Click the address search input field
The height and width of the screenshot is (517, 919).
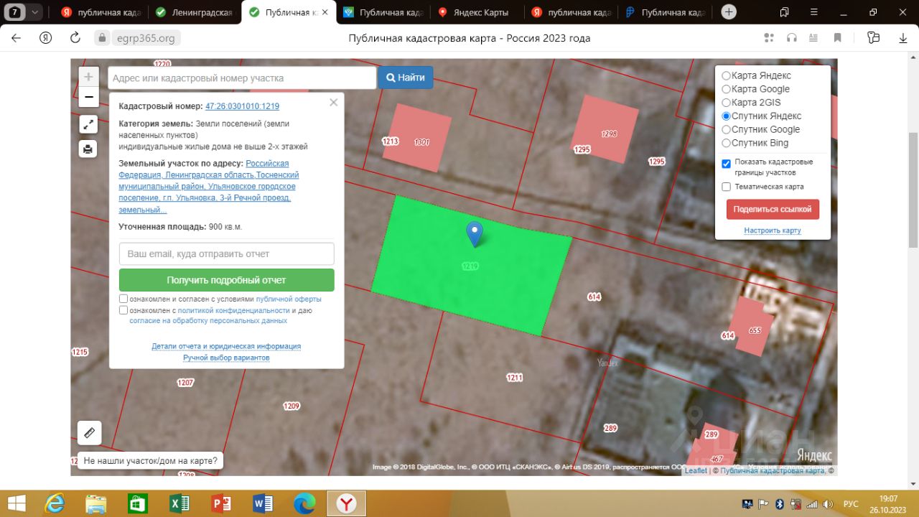(242, 78)
